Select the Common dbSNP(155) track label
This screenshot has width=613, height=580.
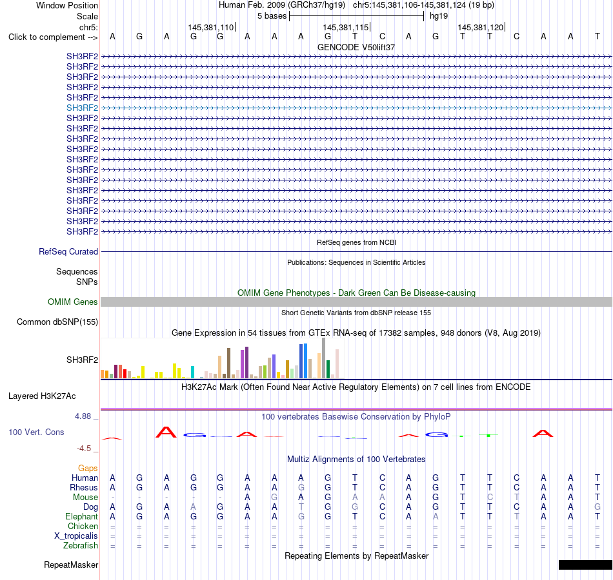(x=57, y=322)
